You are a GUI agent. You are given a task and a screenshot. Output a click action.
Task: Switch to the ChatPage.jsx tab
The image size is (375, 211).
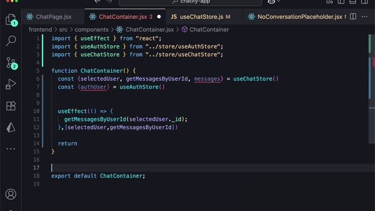[x=53, y=17]
